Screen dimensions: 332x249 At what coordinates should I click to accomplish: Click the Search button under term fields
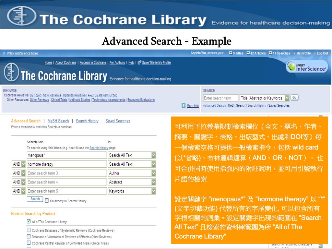click(35, 199)
